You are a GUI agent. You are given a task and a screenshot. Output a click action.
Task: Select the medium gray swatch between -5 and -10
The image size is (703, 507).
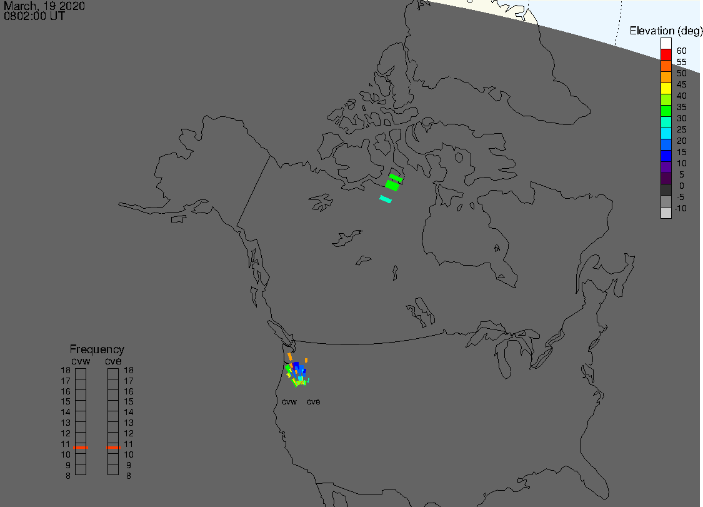coord(666,201)
